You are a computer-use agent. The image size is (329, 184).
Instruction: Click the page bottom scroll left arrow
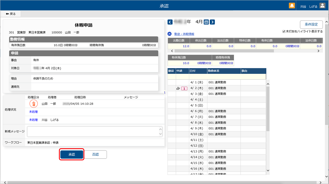pyautogui.click(x=5, y=182)
